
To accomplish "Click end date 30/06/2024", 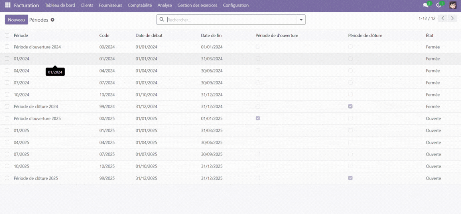I will point(212,71).
